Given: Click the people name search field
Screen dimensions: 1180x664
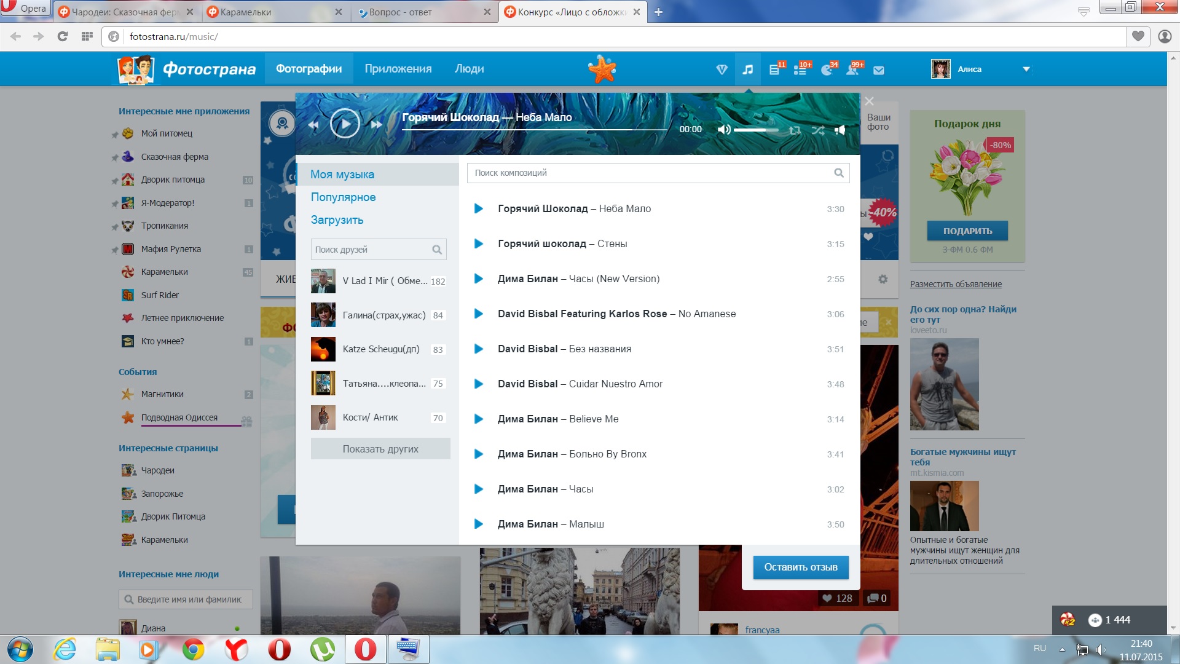Looking at the screenshot, I should [x=186, y=599].
